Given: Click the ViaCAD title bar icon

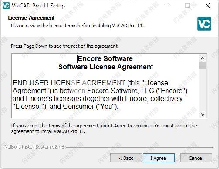Looking at the screenshot, I should click(x=6, y=6).
